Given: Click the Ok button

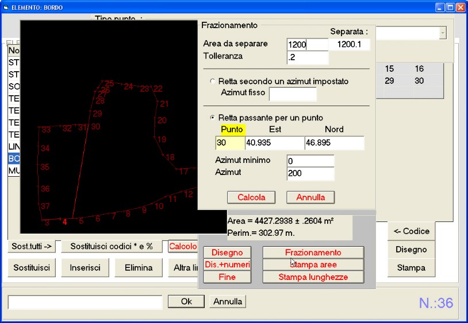Looking at the screenshot, I should (186, 302).
